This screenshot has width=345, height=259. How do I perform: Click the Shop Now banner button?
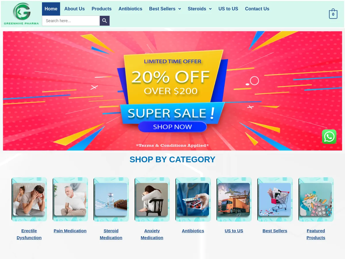(172, 127)
